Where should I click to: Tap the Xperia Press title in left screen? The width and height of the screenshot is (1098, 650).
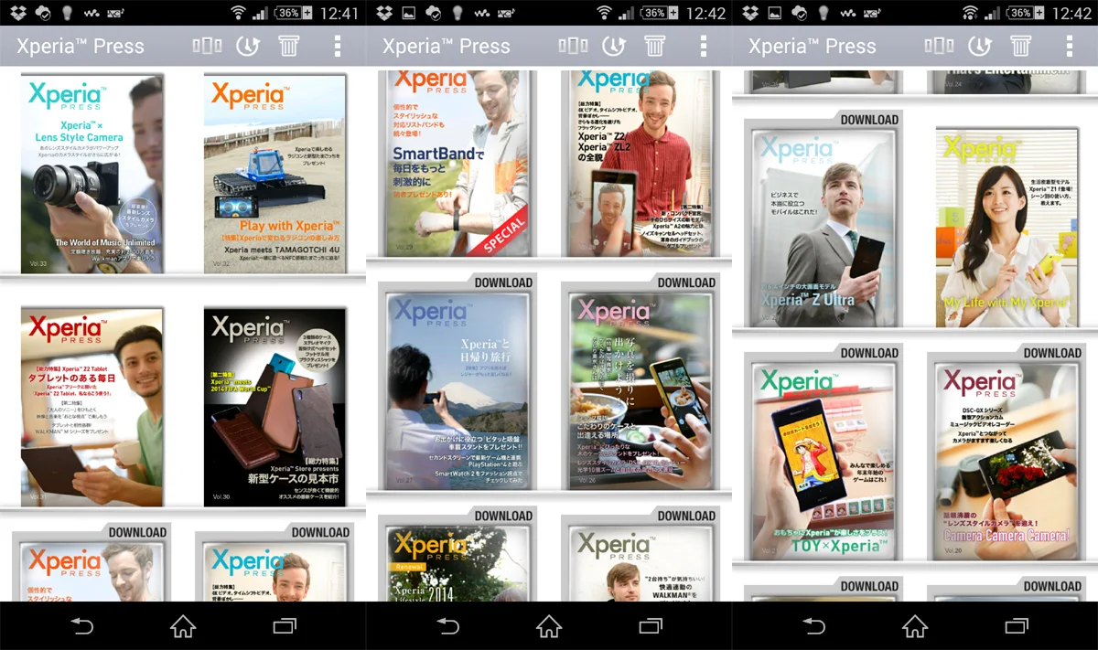coord(81,47)
